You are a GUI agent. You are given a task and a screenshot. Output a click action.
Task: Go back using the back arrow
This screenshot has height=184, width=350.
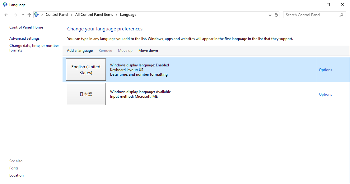coord(6,15)
